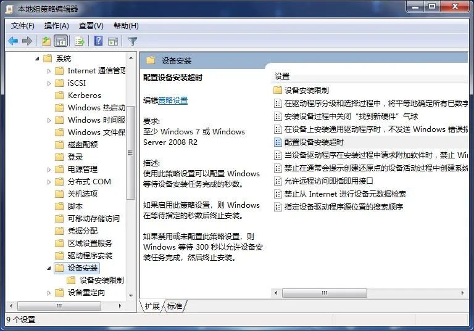Screen dimensions: 474x331
Task: Click the Forward arrow toolbar icon
Action: coord(27,41)
